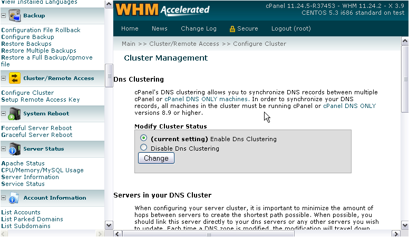Click the Server Status header label
Viewport: 409px width, 237px height.
pos(44,149)
